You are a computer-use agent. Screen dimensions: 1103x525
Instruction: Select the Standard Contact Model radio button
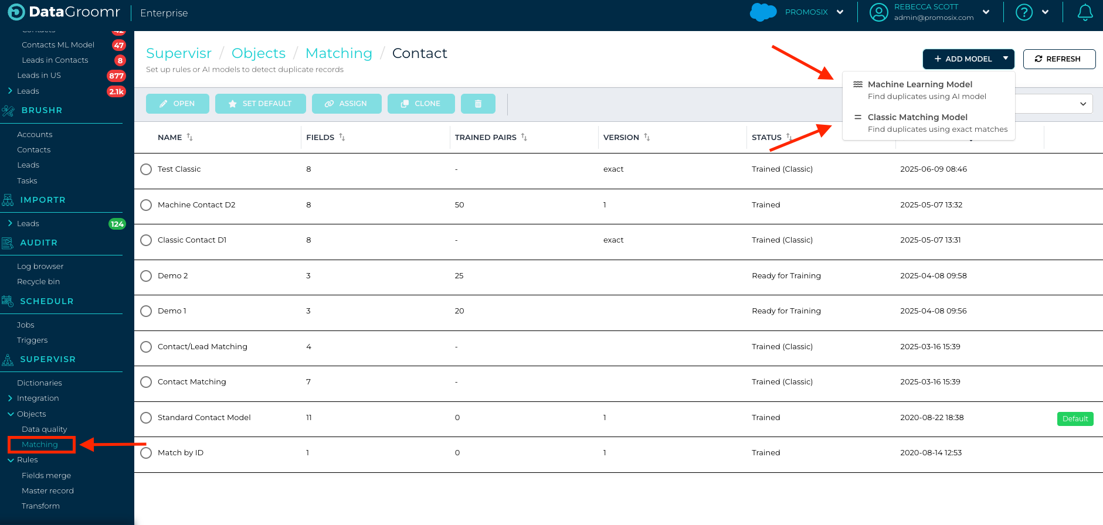(146, 418)
